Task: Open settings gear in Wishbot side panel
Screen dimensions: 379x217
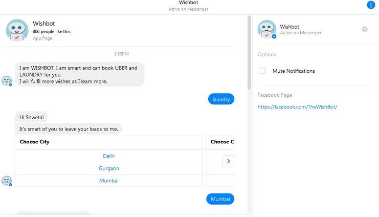Action: point(365,29)
